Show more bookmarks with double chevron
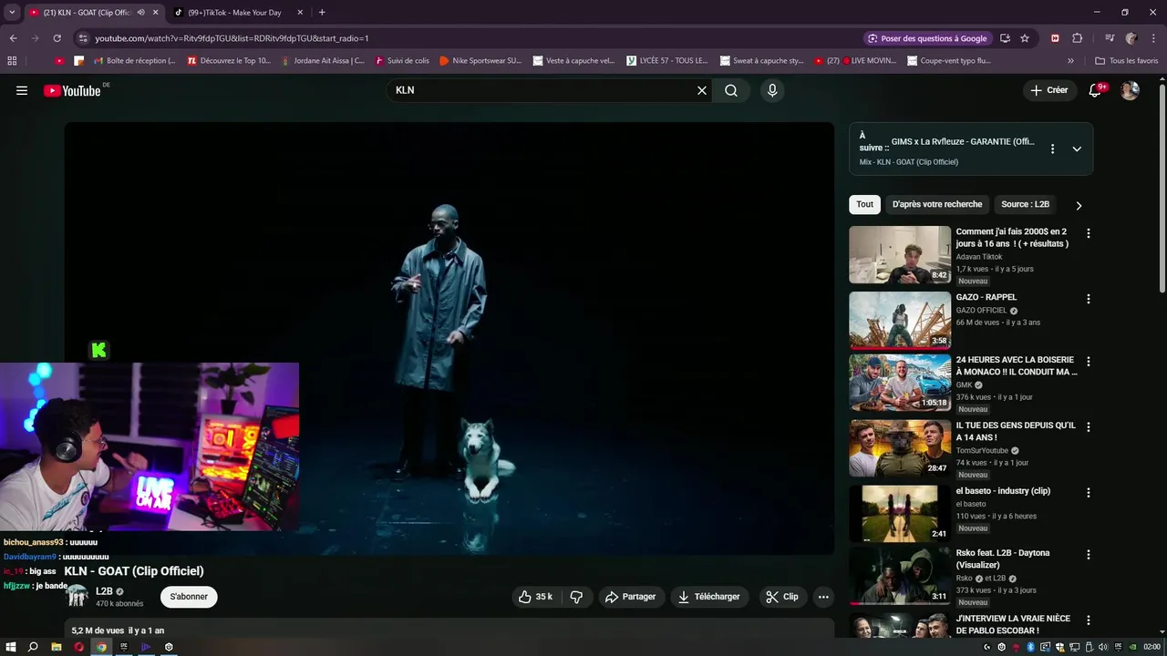Viewport: 1167px width, 656px height. pyautogui.click(x=1070, y=61)
